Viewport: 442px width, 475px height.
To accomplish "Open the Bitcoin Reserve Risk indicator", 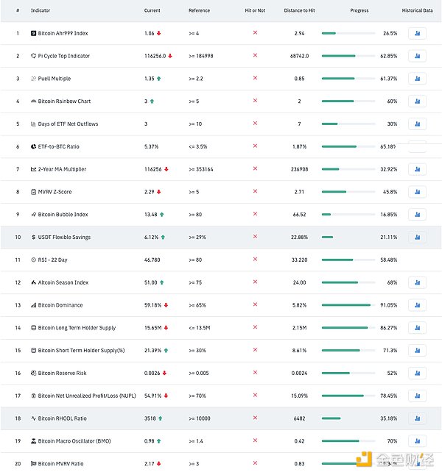I will (62, 374).
